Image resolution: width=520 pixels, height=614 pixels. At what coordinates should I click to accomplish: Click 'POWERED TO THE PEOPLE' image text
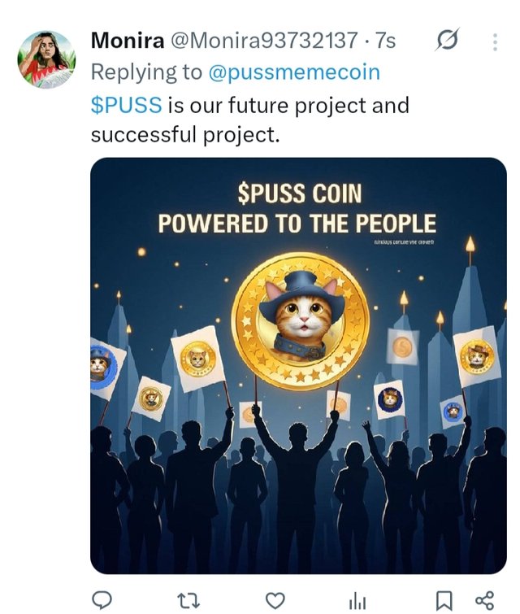pyautogui.click(x=297, y=224)
